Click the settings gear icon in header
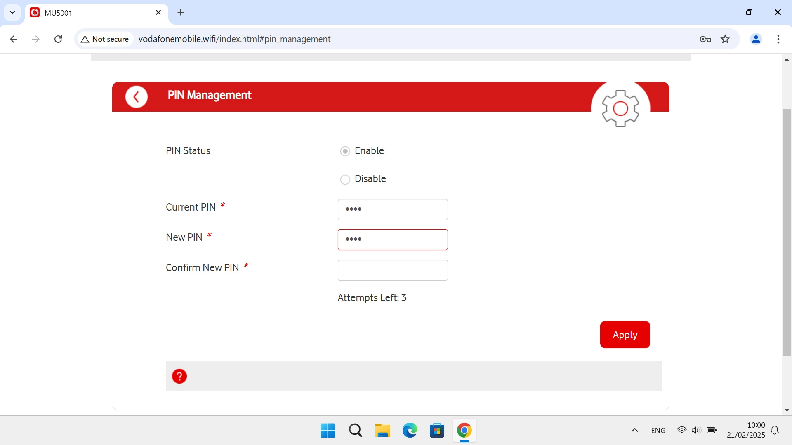This screenshot has width=792, height=445. point(620,108)
